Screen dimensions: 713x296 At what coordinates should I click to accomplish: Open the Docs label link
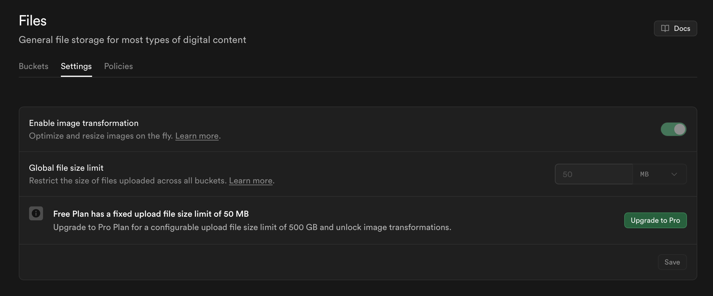682,28
